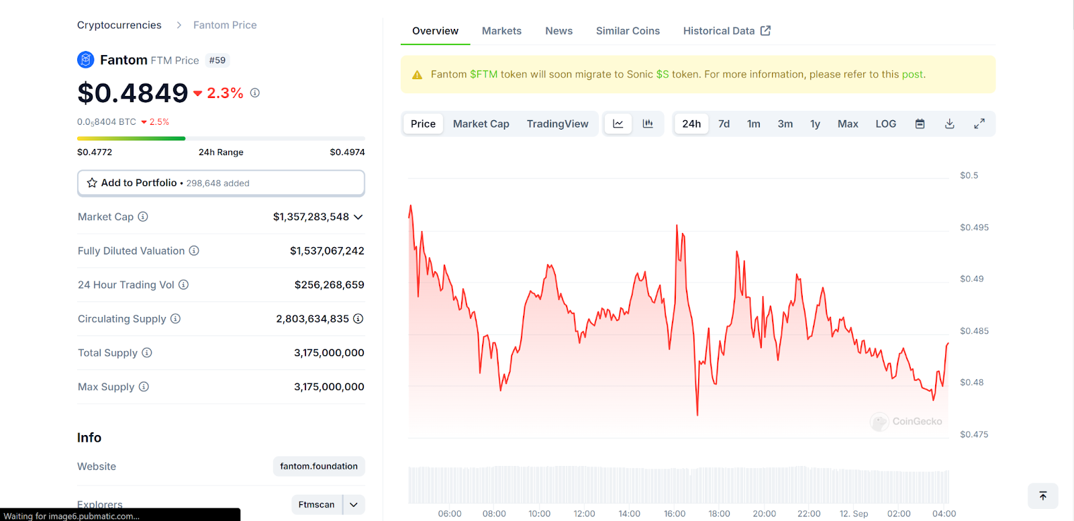Select the 1y time range

point(816,124)
